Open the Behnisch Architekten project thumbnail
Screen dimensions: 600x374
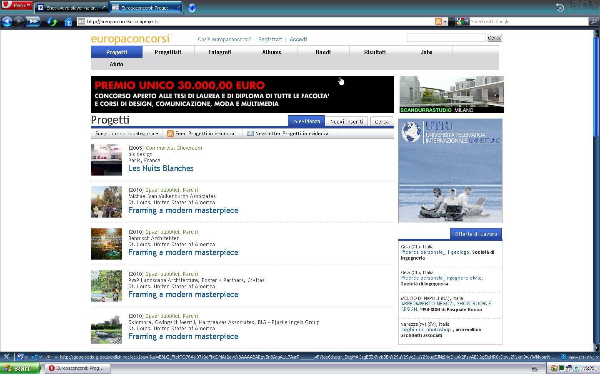pyautogui.click(x=106, y=244)
